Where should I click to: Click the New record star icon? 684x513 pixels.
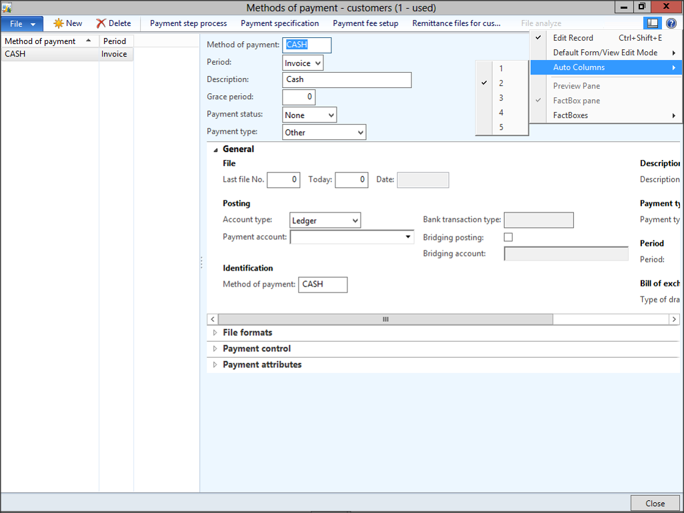point(59,23)
